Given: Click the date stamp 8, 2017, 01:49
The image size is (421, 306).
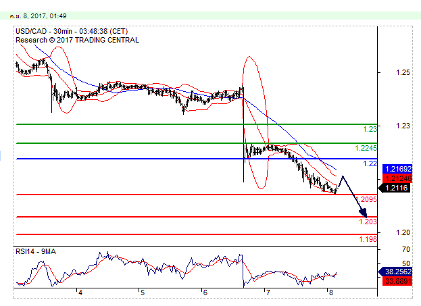Looking at the screenshot, I should pyautogui.click(x=38, y=16).
